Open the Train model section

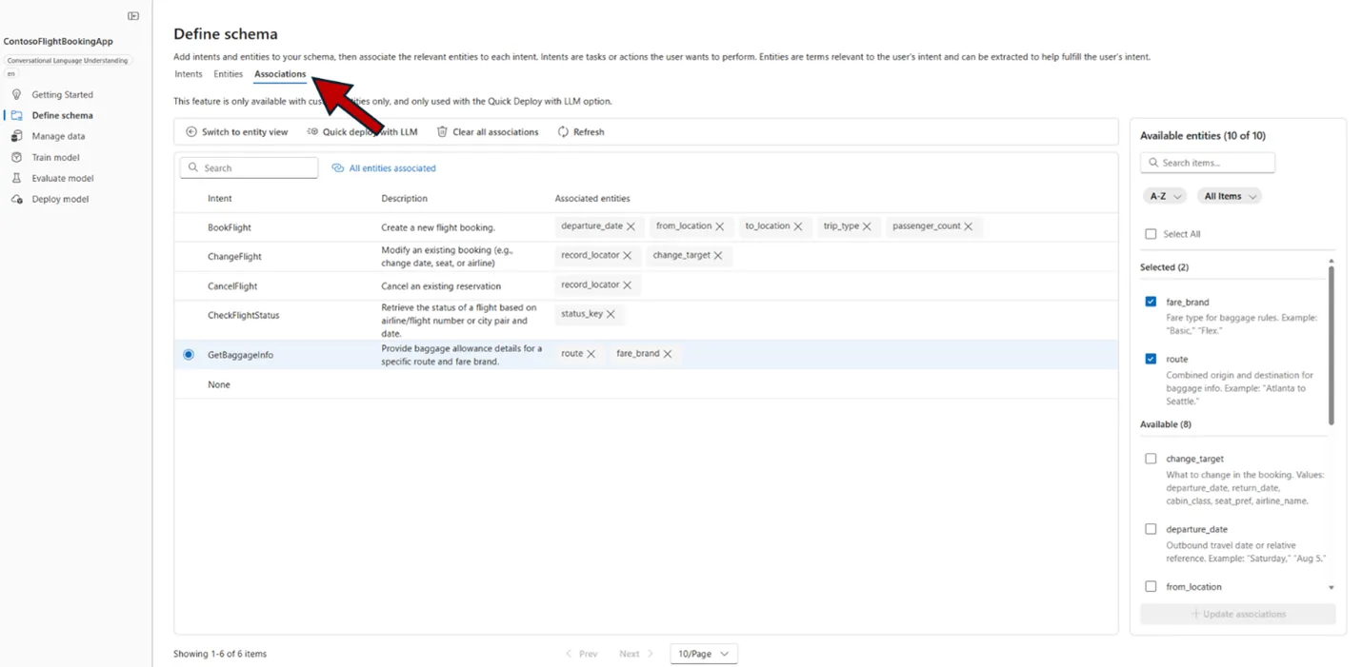pos(55,157)
